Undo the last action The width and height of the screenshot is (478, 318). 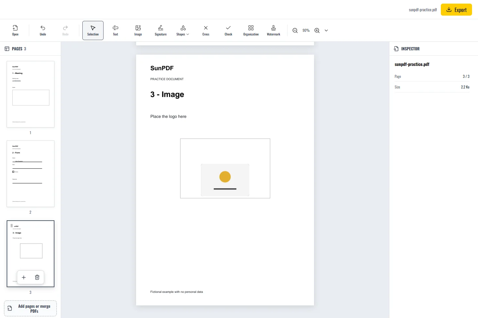coord(43,30)
